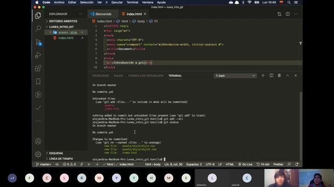Screen dimensions: 334x187
Task: Open the Accounts menu icon
Action: pos(38,141)
